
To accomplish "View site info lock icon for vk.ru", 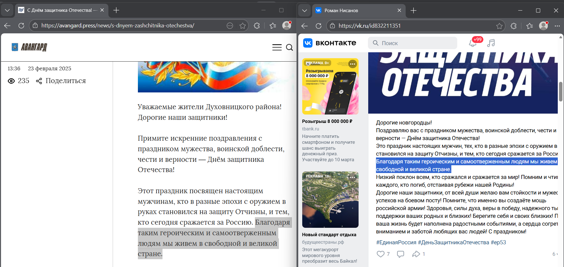I will (332, 26).
